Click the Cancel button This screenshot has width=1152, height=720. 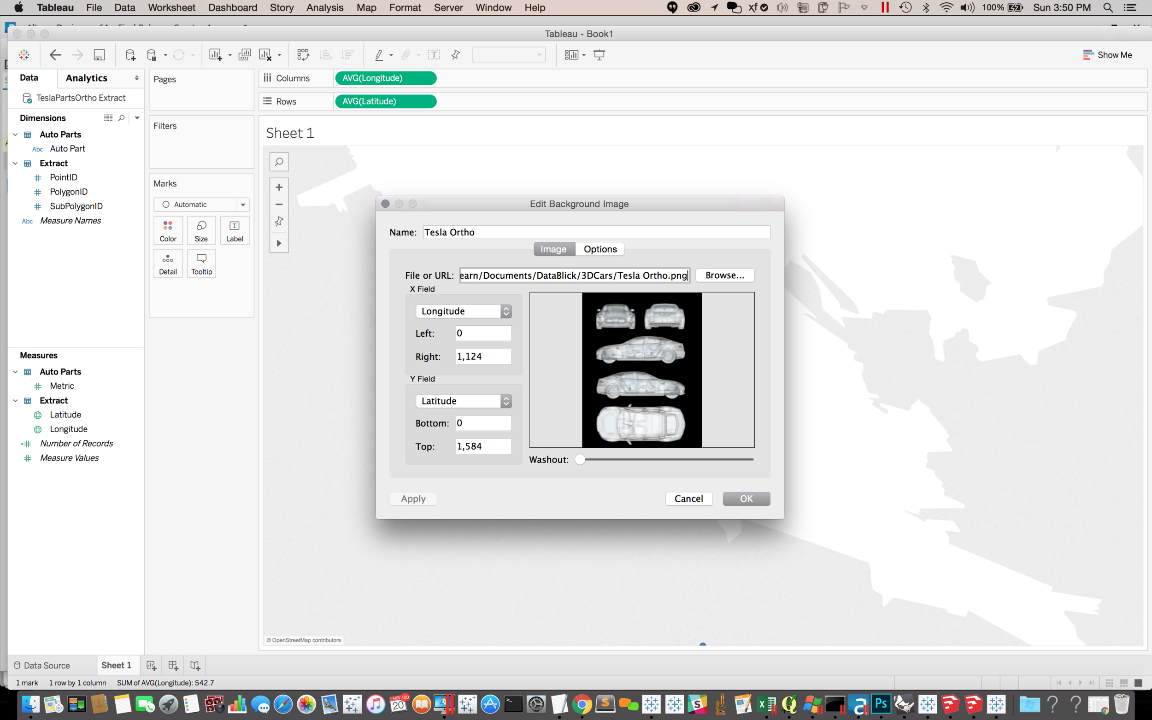tap(688, 498)
